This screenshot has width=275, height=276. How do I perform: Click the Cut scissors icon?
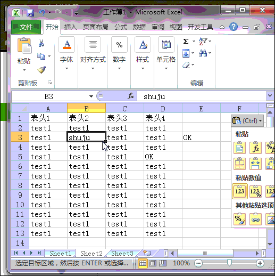pos(41,43)
